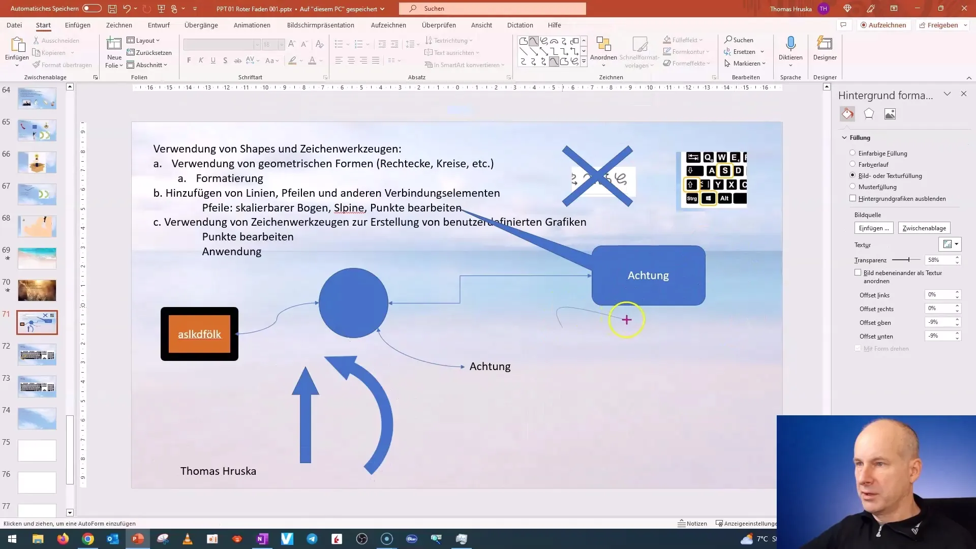Open the Fülleffekt dropdown
Viewport: 976px width, 549px height.
(x=683, y=40)
